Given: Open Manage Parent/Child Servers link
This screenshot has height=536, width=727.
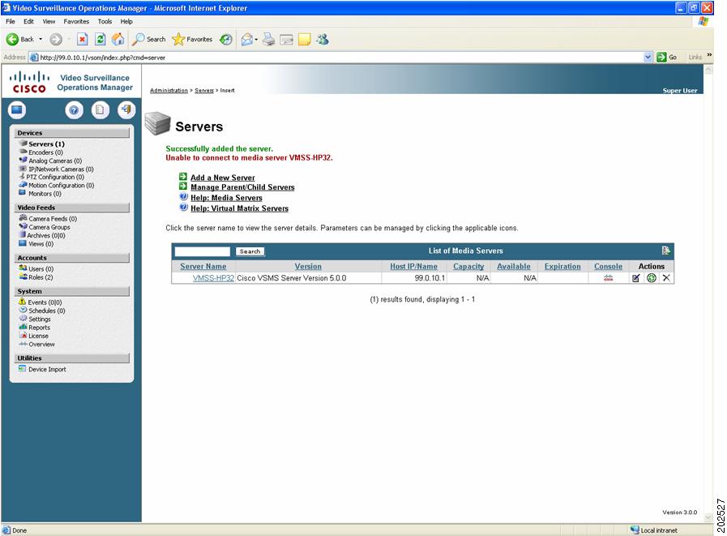Looking at the screenshot, I should [242, 187].
